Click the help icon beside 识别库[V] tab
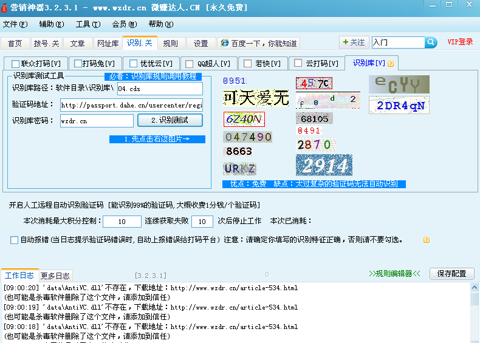Viewport: 480px width, 343px height. 390,64
